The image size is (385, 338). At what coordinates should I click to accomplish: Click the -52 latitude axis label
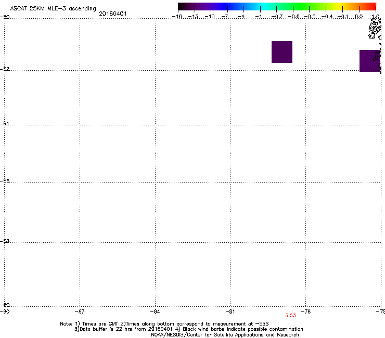(5, 69)
